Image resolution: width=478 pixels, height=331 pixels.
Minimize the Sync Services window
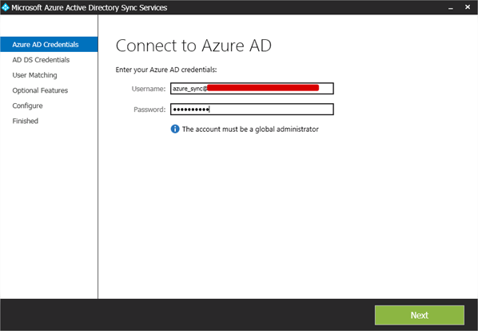tap(451, 8)
